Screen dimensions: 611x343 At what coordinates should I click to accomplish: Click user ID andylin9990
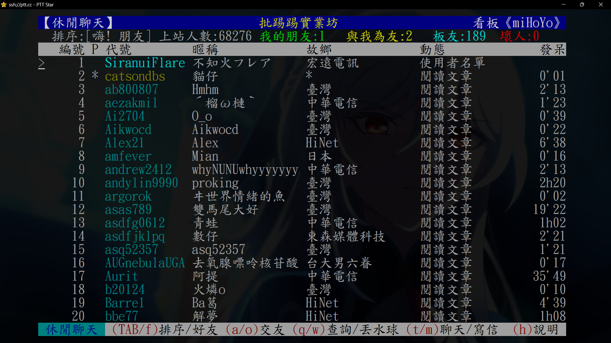(141, 183)
